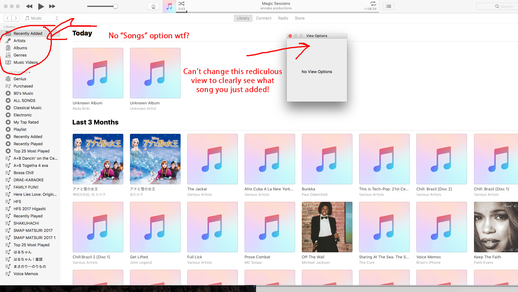This screenshot has height=292, width=518.
Task: Click the now-playing album art thumbnail
Action: (x=169, y=6)
